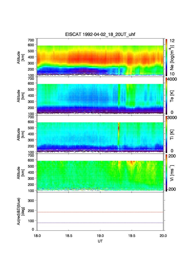Click the Te [K] color bar
This screenshot has height=269, width=179.
pos(166,96)
